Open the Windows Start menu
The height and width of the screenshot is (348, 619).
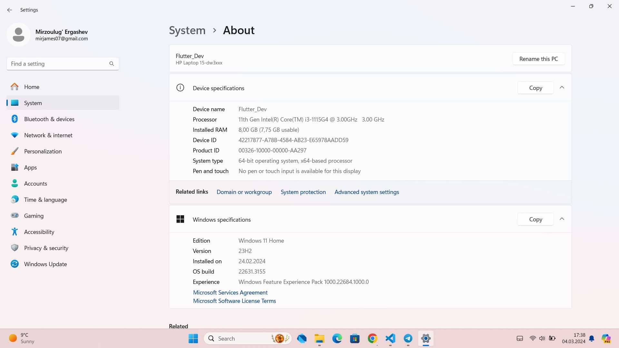[193, 338]
